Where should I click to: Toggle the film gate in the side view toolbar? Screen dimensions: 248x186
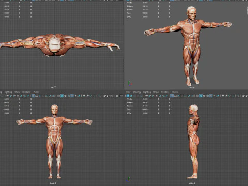[x=175, y=96]
